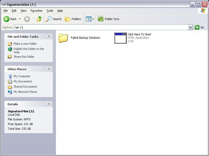This screenshot has width=209, height=156.
Task: Click the drive icon in title bar
Action: point(4,4)
